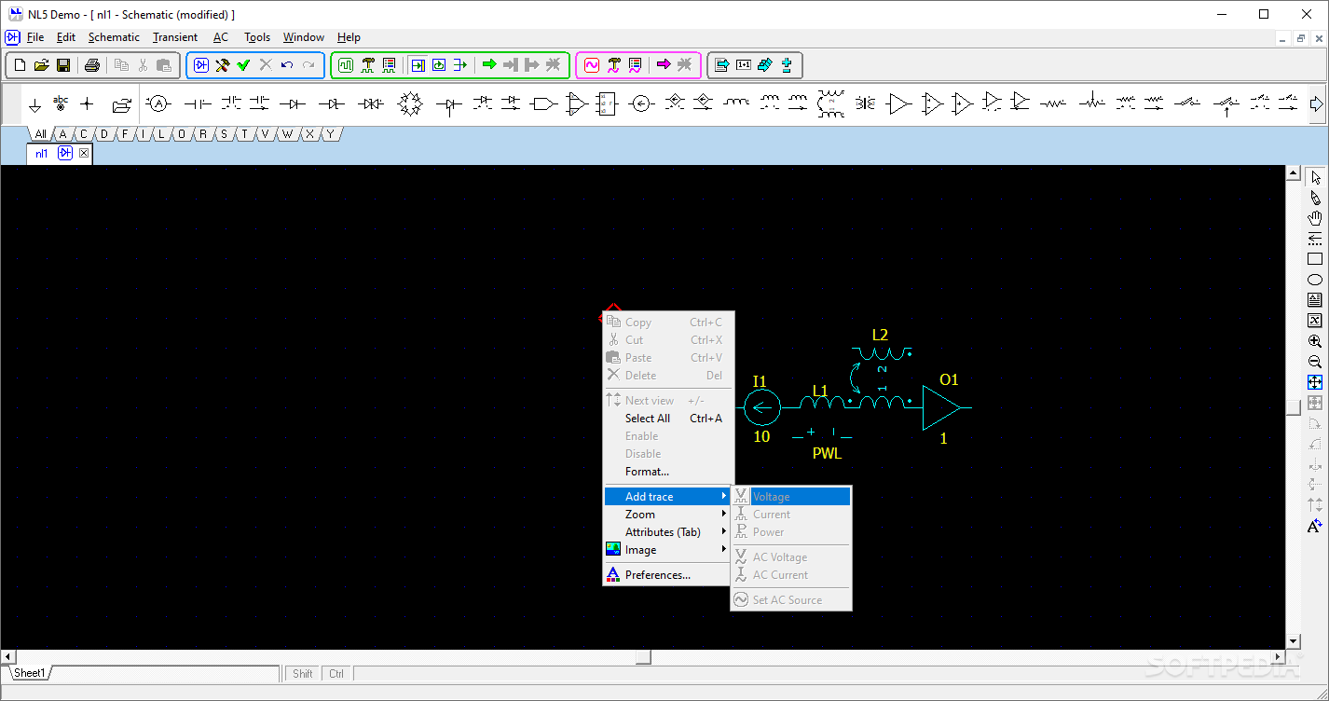The image size is (1329, 701).
Task: Switch to the R components tab
Action: (203, 134)
